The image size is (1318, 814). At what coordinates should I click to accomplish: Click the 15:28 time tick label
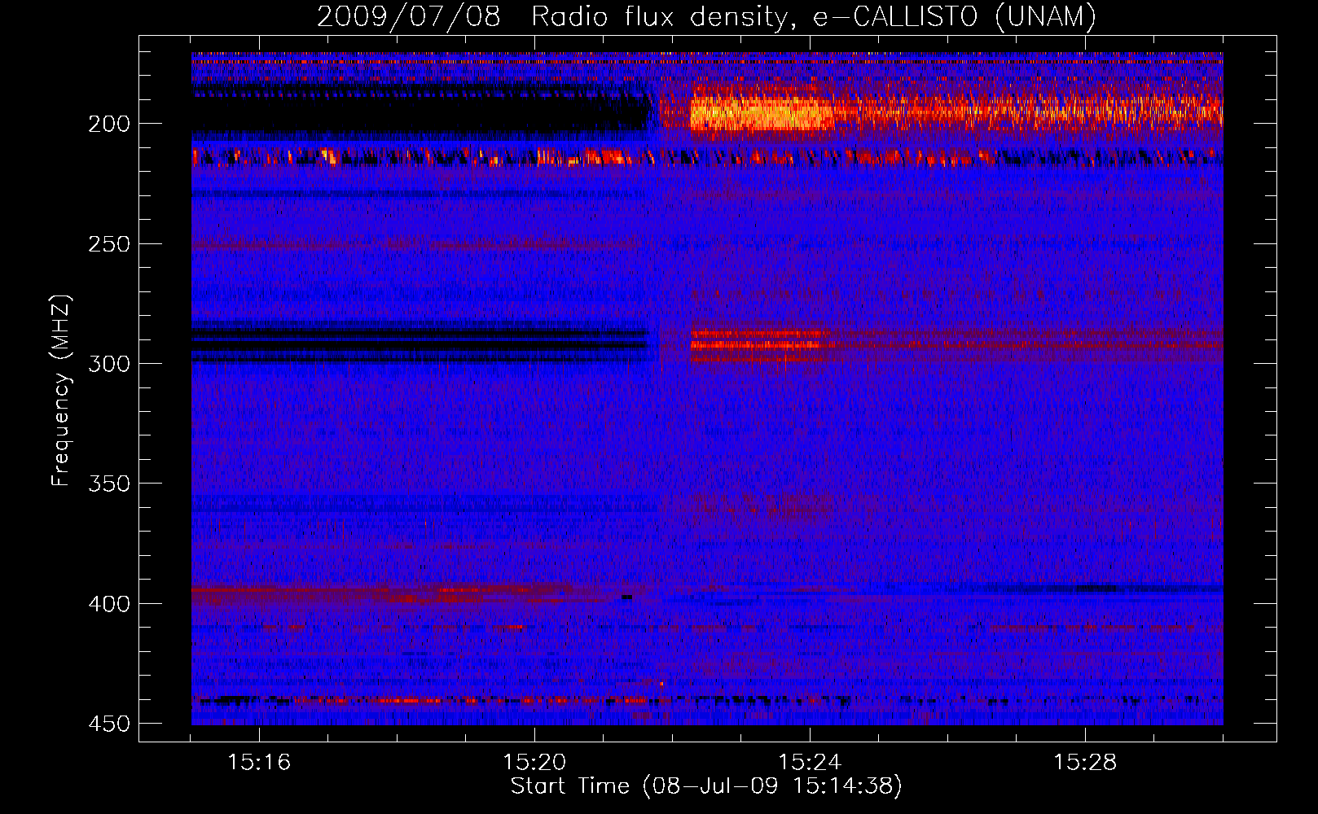[1085, 763]
